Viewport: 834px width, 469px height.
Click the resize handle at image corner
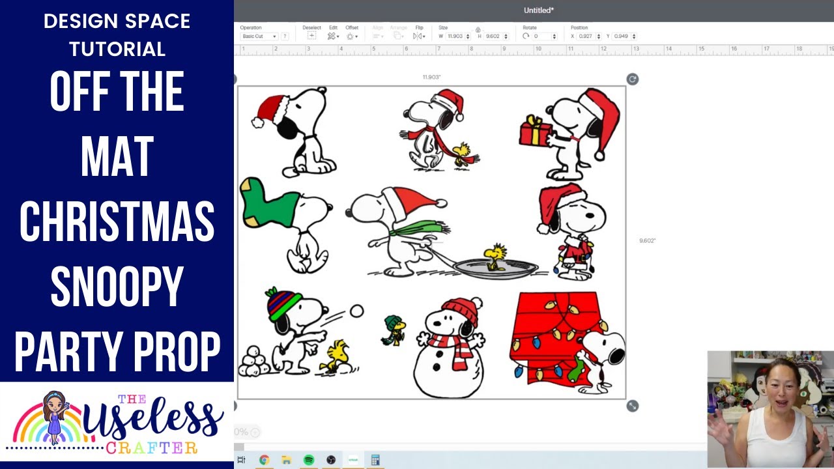pos(632,406)
